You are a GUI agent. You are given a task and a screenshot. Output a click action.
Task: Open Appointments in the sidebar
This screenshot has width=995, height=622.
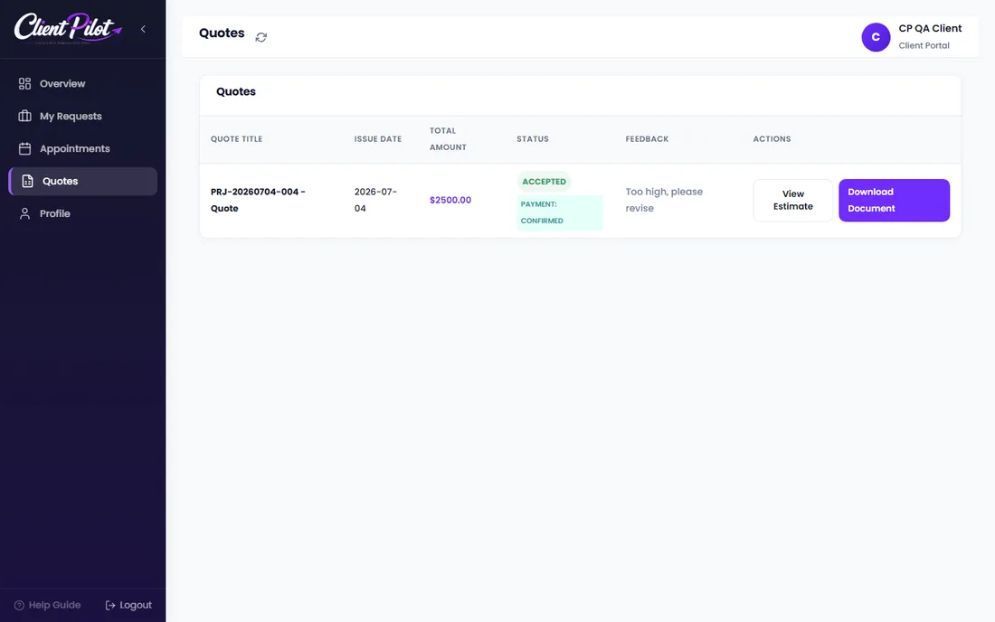tap(82, 148)
